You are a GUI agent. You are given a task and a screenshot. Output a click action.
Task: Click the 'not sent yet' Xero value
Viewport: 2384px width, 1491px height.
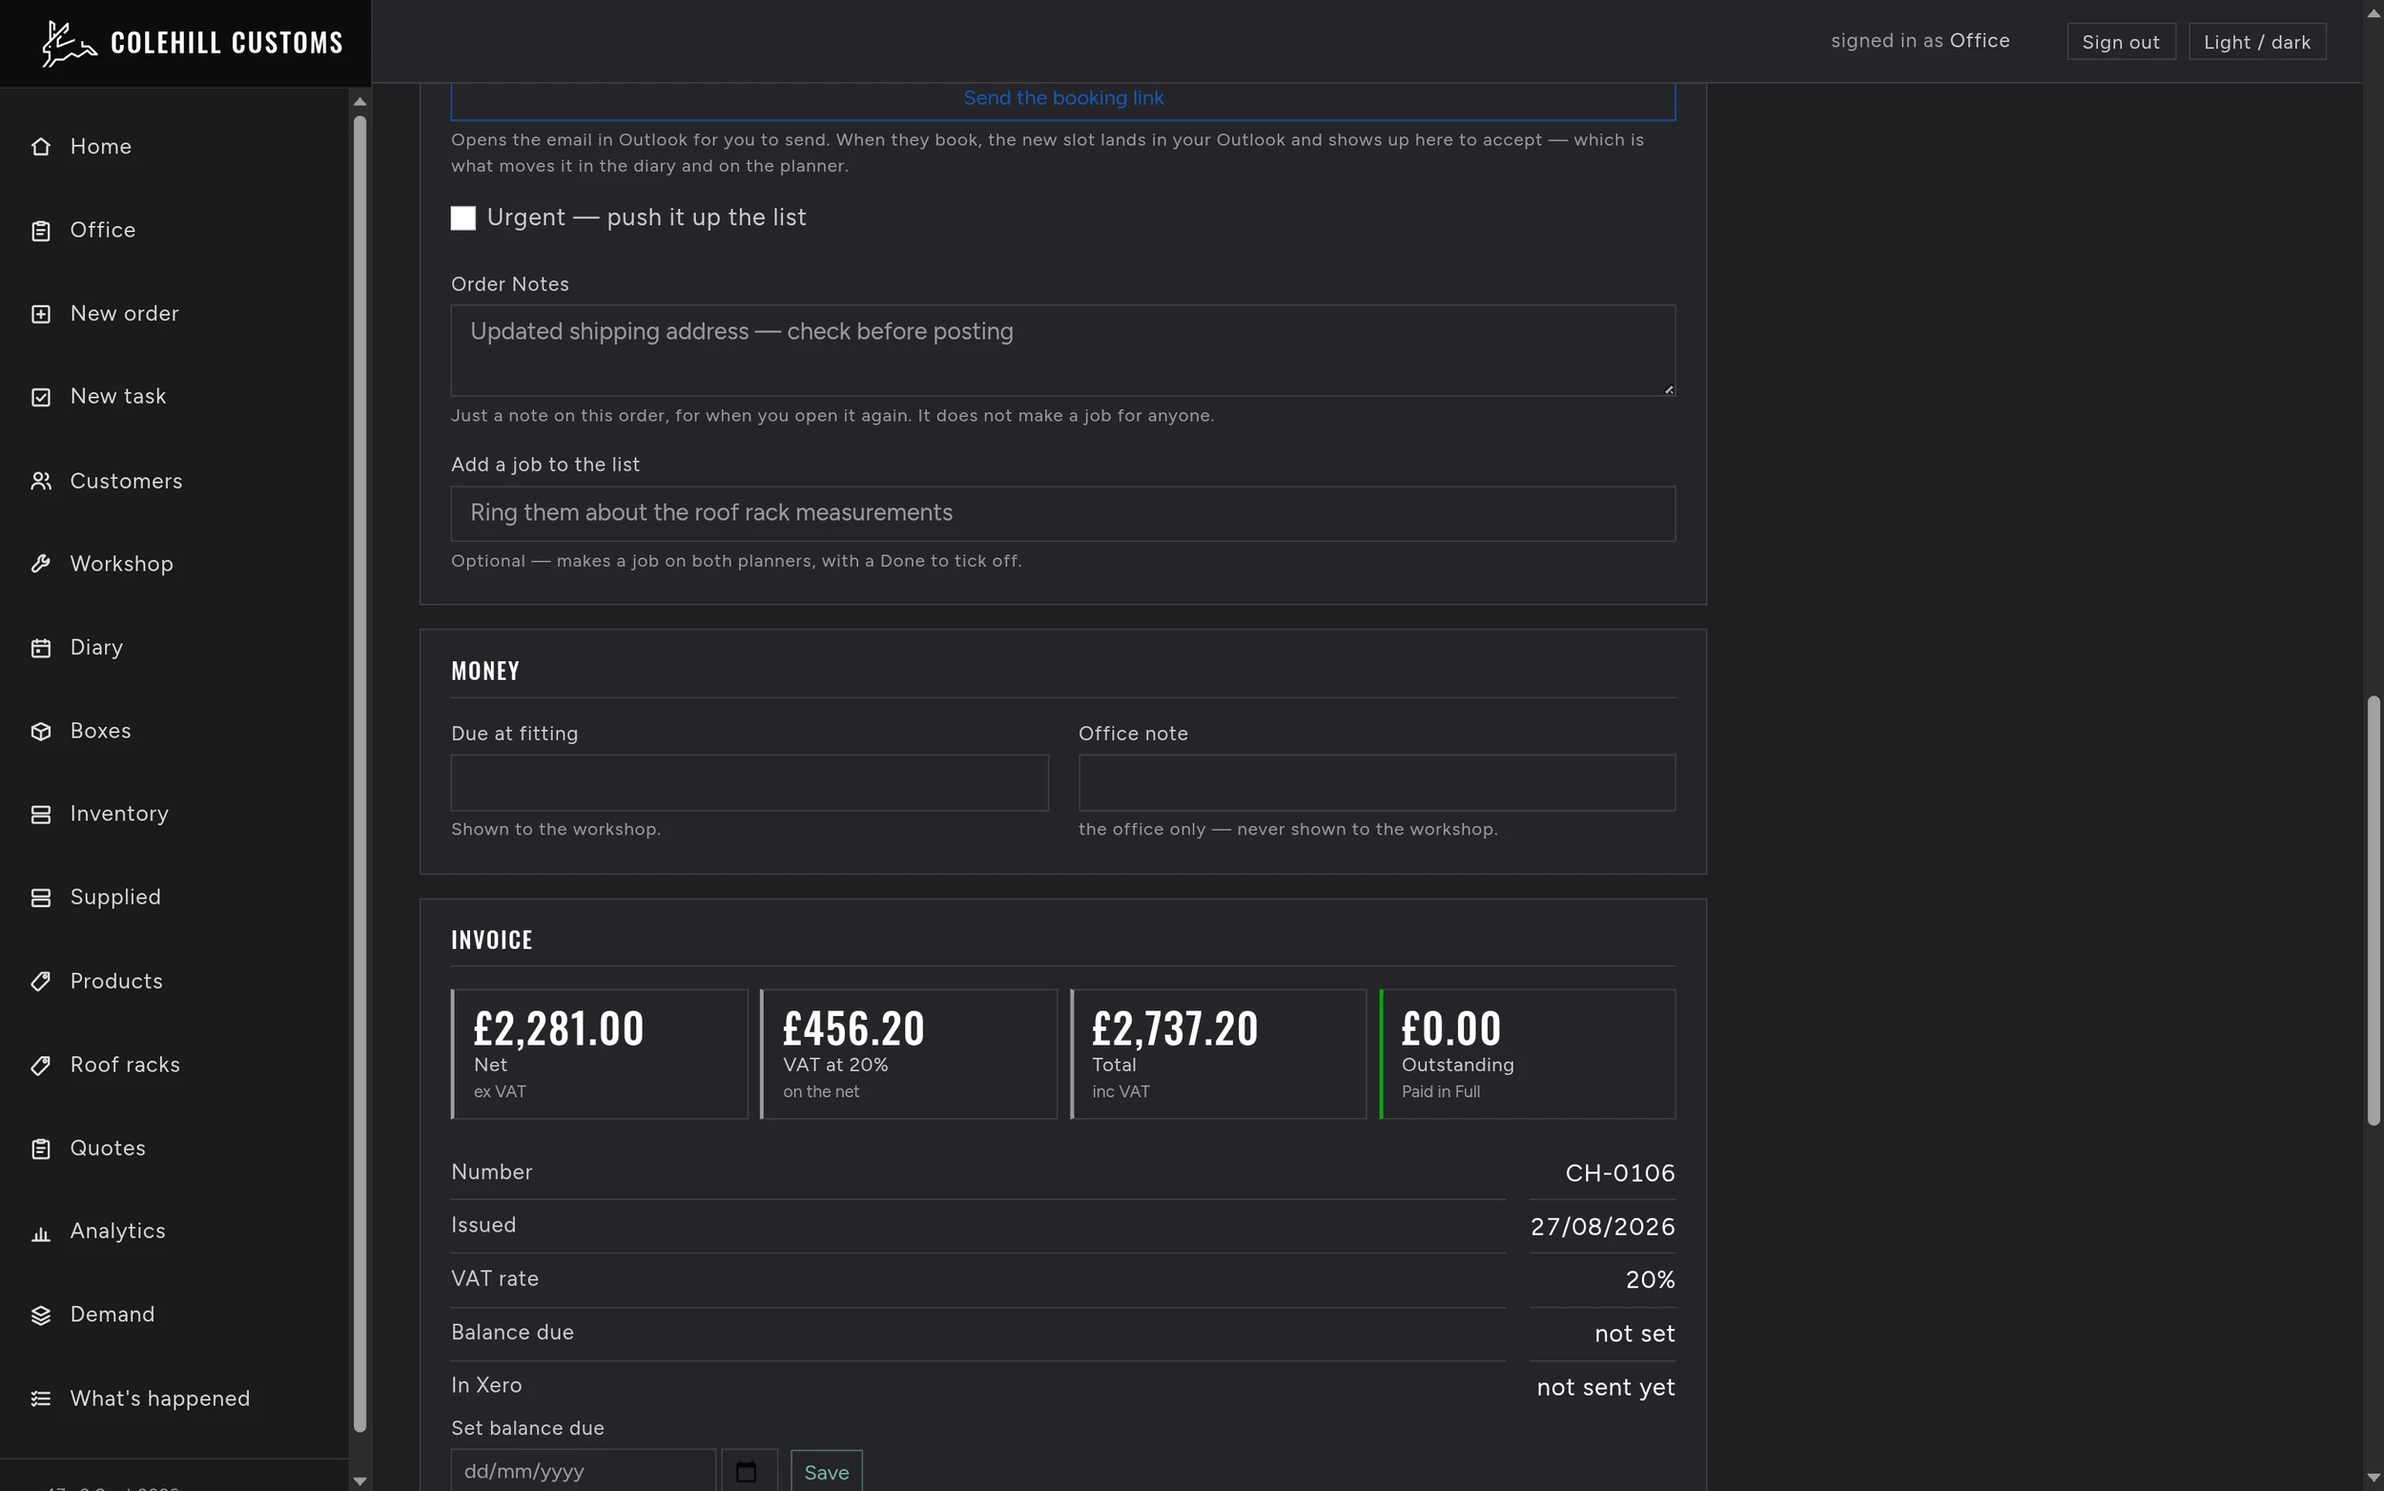1606,1387
